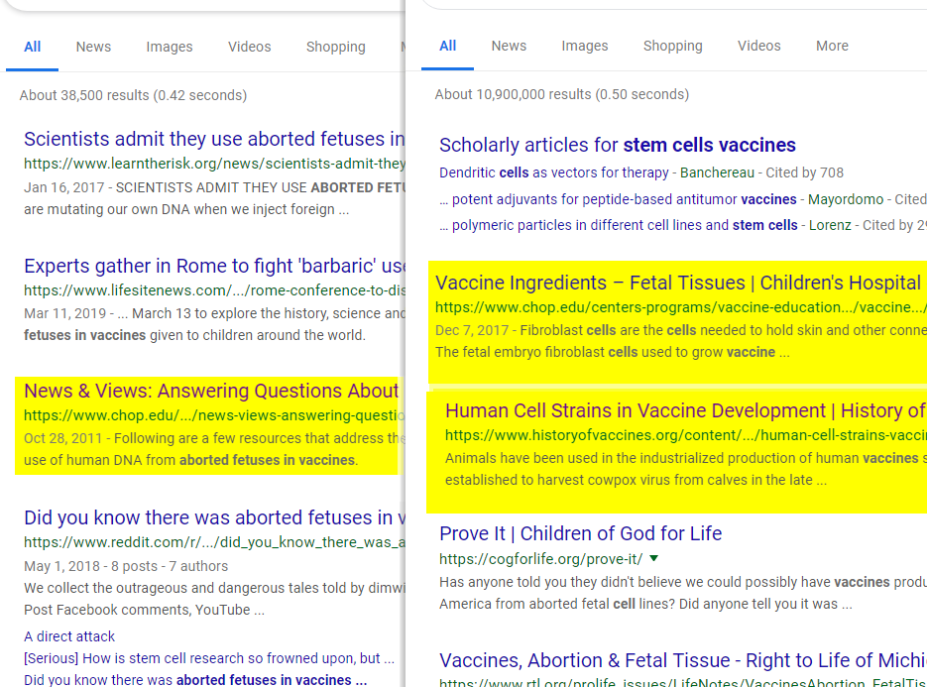Open 'Vaccines, Abortion & Fetal Tissue' result
927x687 pixels.
(x=682, y=660)
